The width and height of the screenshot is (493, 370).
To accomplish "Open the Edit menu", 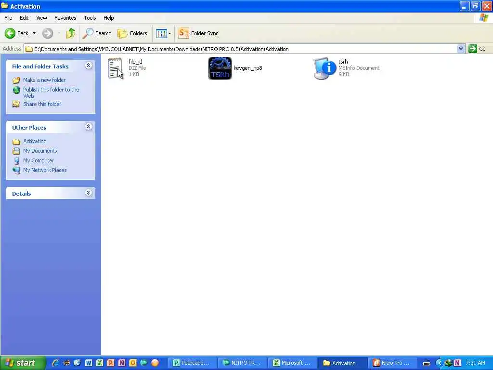I will [24, 18].
